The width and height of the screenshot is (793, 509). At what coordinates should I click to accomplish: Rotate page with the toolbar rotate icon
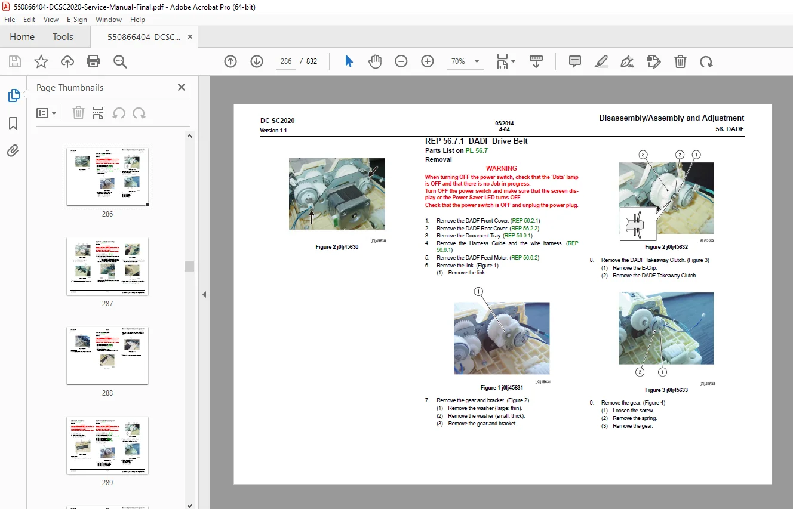(706, 61)
